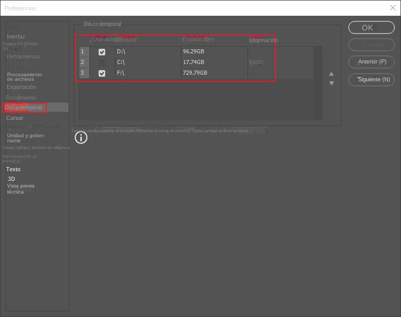Show the 3D preferences page

pyautogui.click(x=11, y=179)
